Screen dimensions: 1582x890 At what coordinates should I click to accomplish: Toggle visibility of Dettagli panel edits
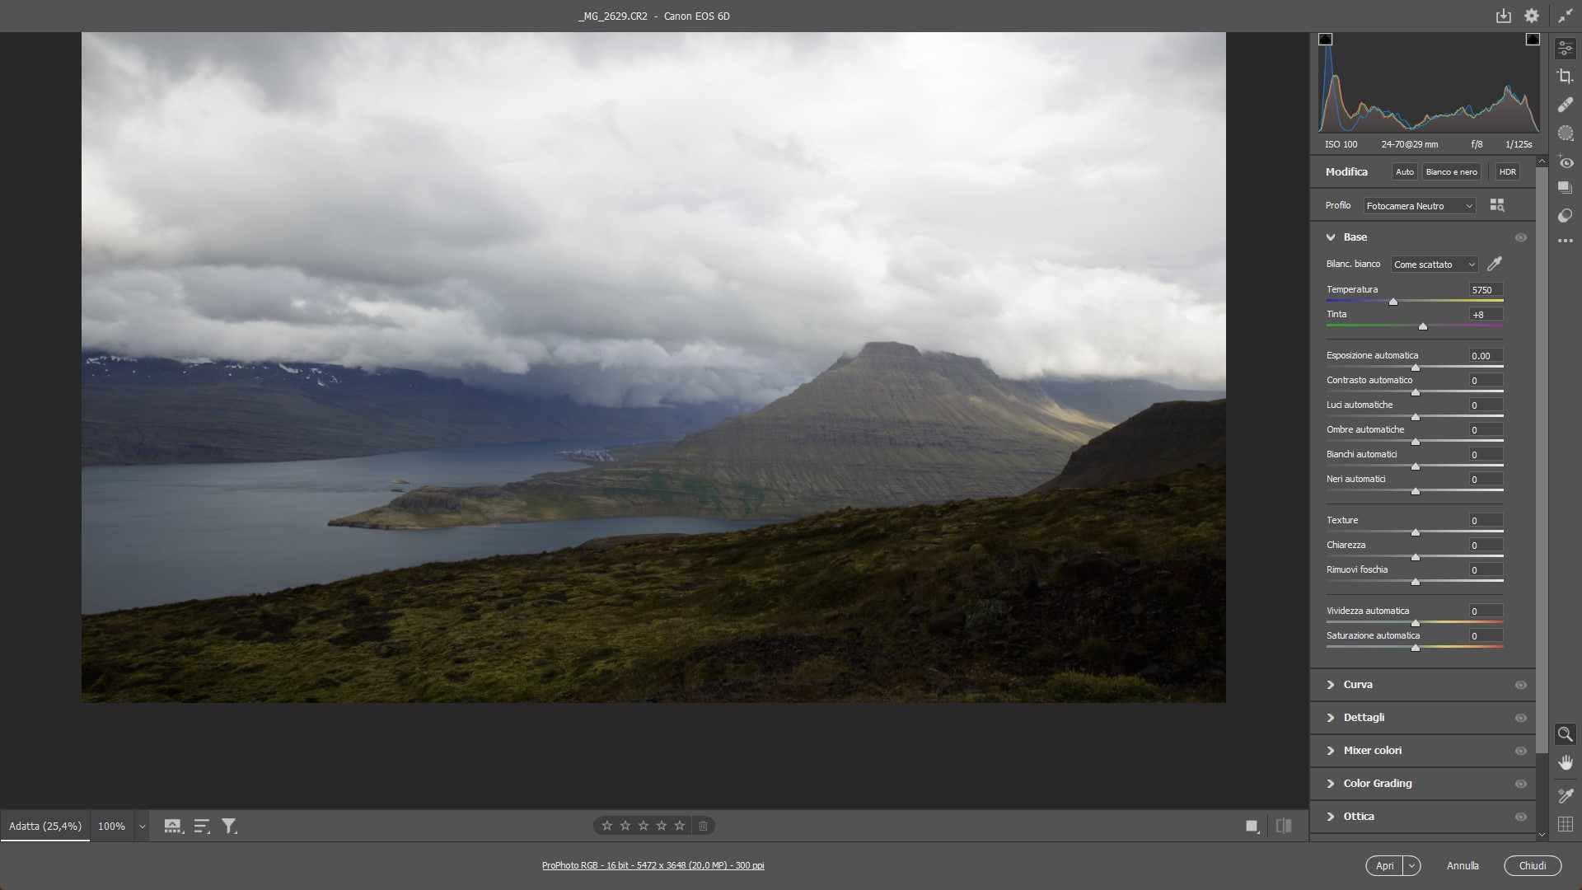pyautogui.click(x=1521, y=718)
